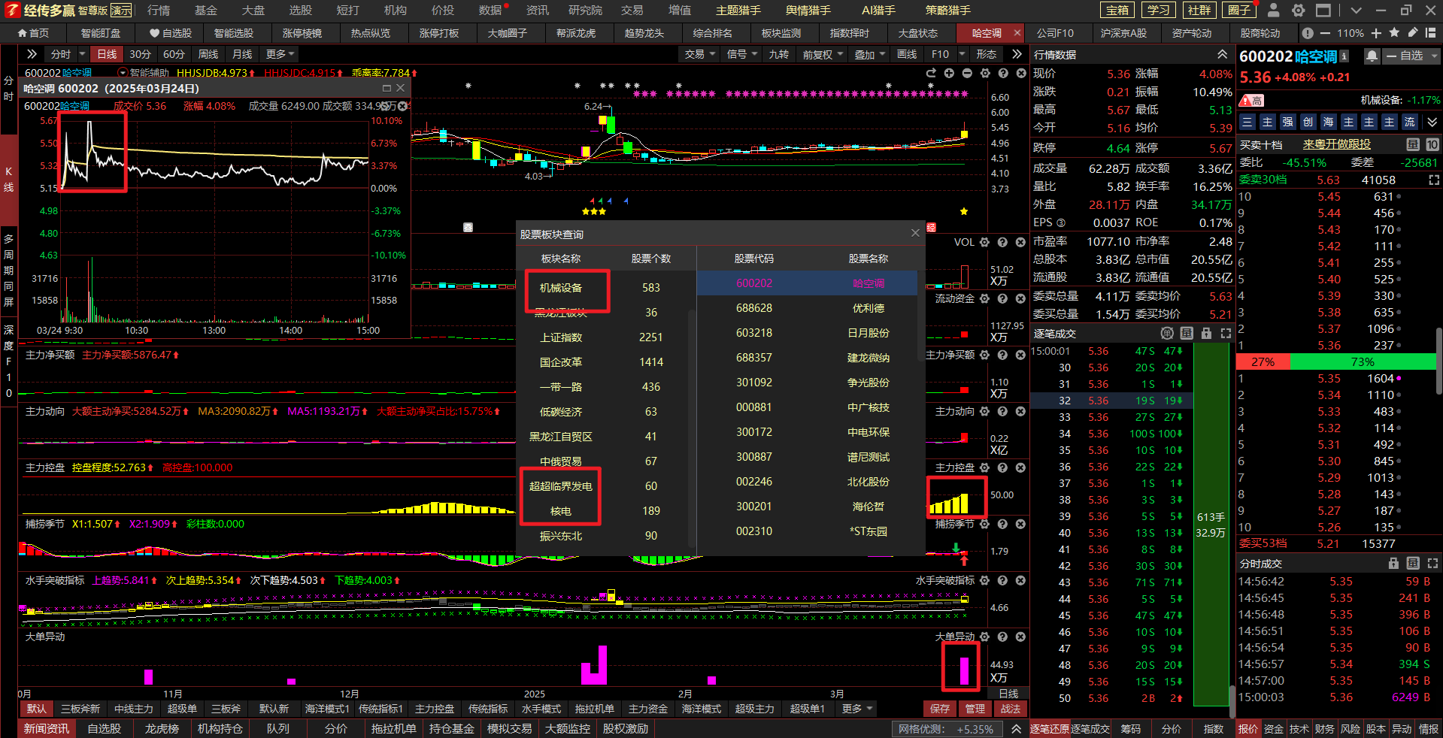The height and width of the screenshot is (738, 1443).
Task: Toggle the 三 tag button
Action: (1247, 122)
